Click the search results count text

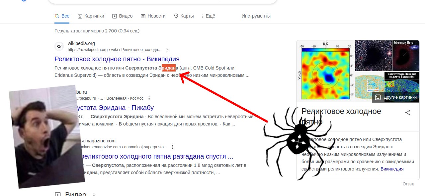point(97,31)
